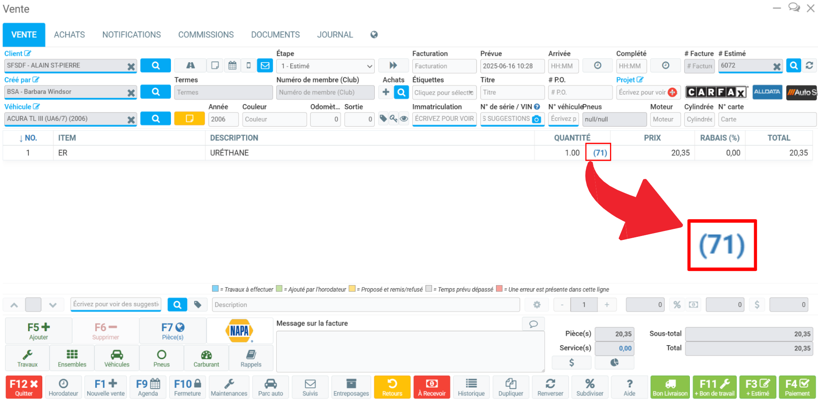Open the COMMISSIONS tab
This screenshot has width=818, height=401.
click(x=206, y=35)
